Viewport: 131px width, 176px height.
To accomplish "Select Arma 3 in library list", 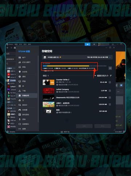I will coord(12,77).
